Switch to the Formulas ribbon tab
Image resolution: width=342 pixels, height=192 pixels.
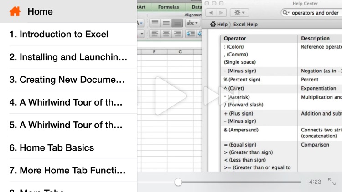[168, 7]
